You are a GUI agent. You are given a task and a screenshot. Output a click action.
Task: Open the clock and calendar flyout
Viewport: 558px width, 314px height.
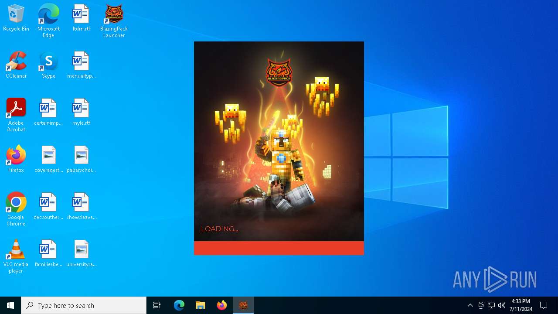[x=521, y=305]
